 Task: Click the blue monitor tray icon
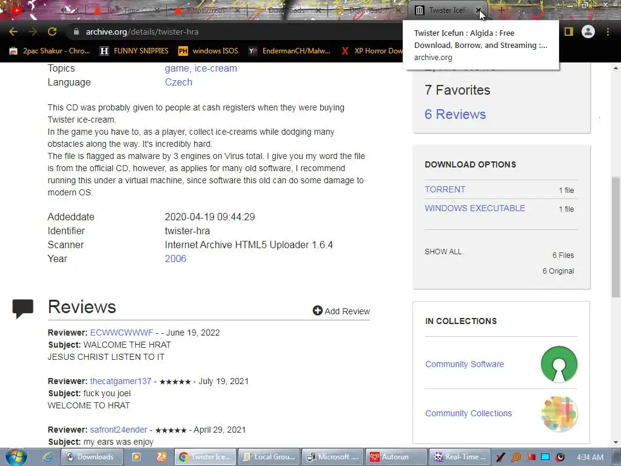click(x=545, y=458)
